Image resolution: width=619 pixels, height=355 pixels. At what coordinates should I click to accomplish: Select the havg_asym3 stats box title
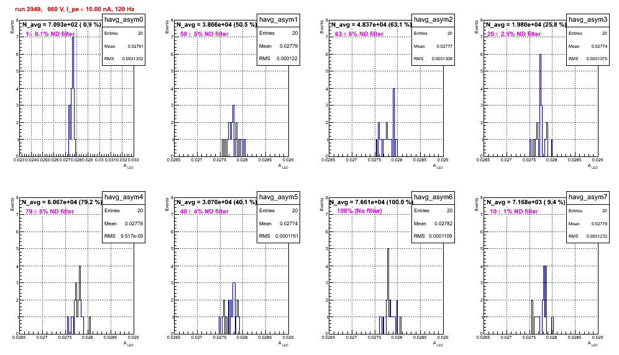[588, 20]
